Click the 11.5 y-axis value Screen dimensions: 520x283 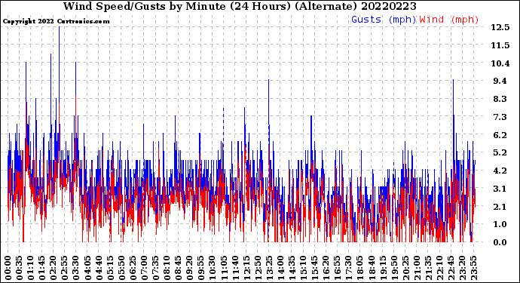[500, 45]
